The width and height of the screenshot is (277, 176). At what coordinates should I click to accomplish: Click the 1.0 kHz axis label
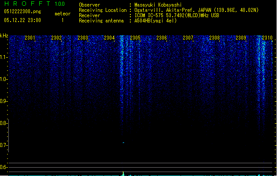tap(4, 79)
